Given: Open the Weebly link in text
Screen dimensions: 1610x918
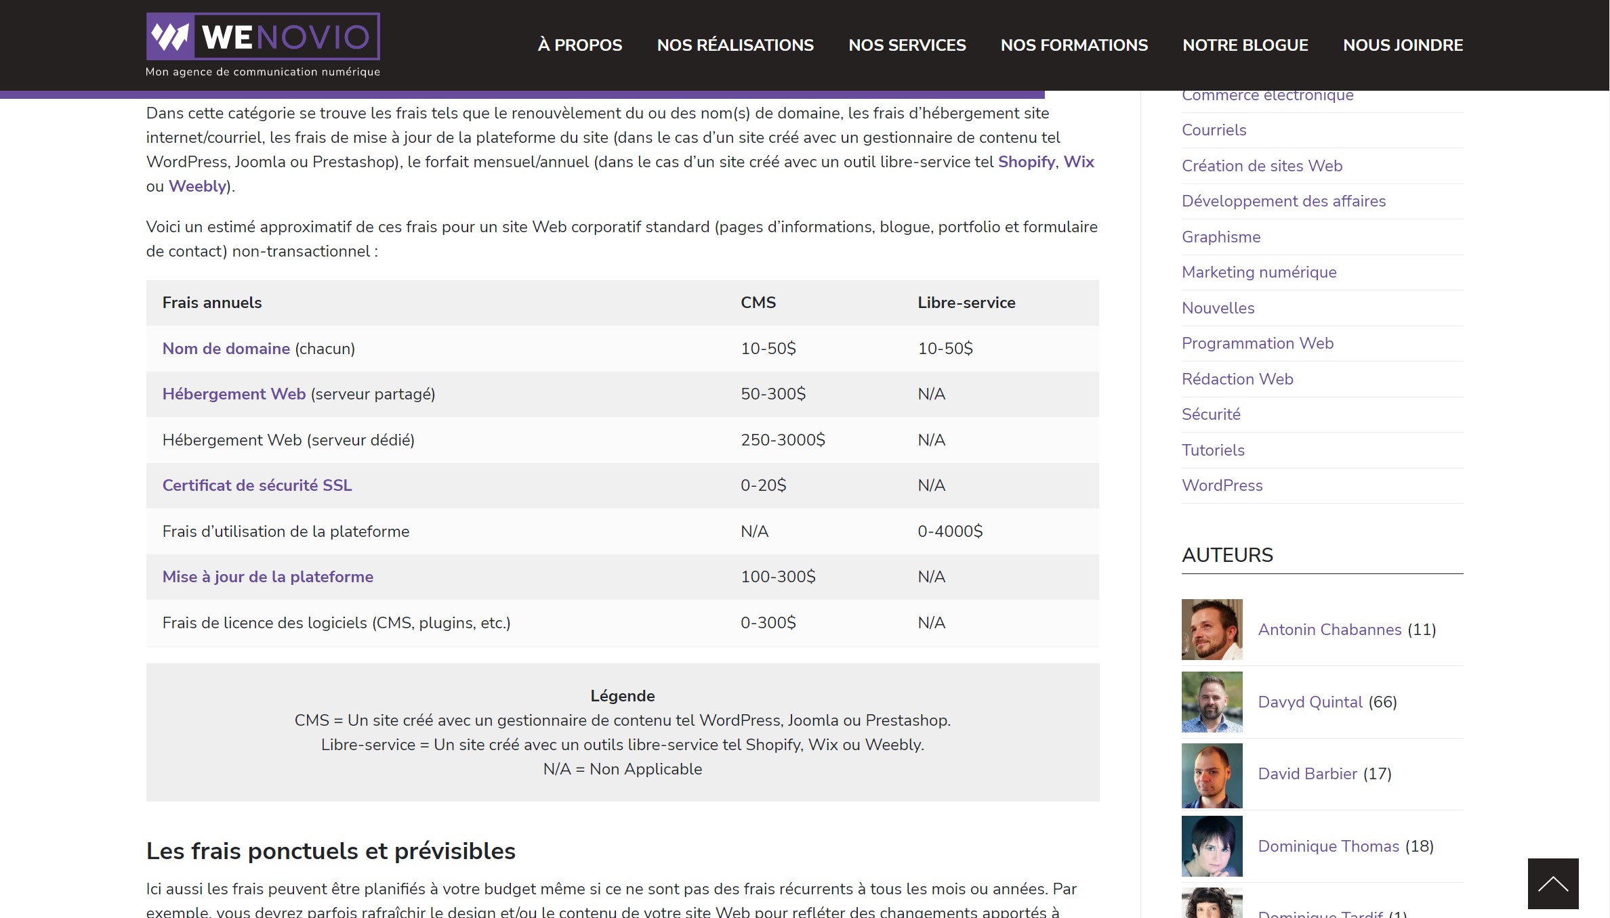Looking at the screenshot, I should (197, 186).
